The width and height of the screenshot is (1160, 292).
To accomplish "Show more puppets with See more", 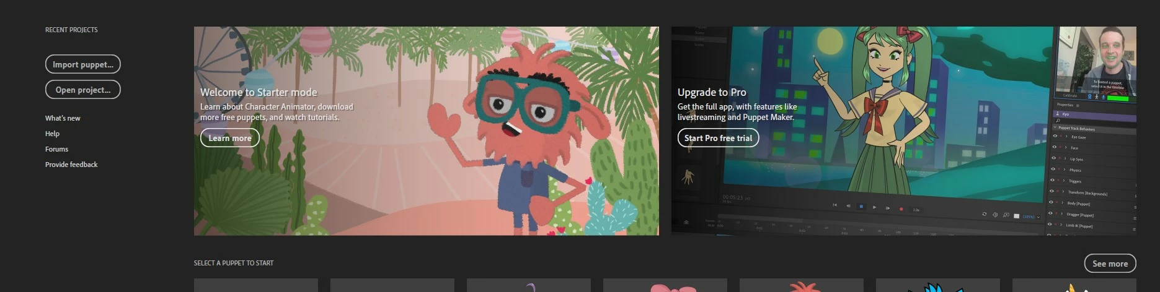I will click(x=1110, y=264).
